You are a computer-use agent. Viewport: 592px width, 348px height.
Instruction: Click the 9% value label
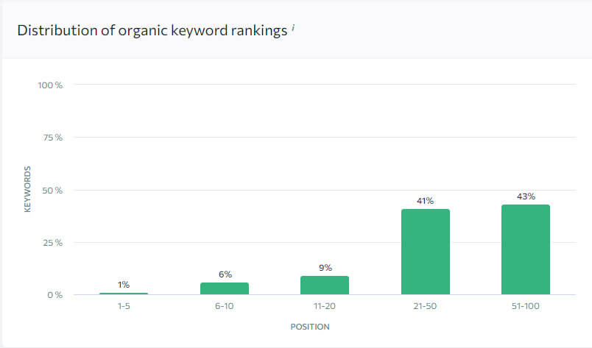tap(325, 268)
